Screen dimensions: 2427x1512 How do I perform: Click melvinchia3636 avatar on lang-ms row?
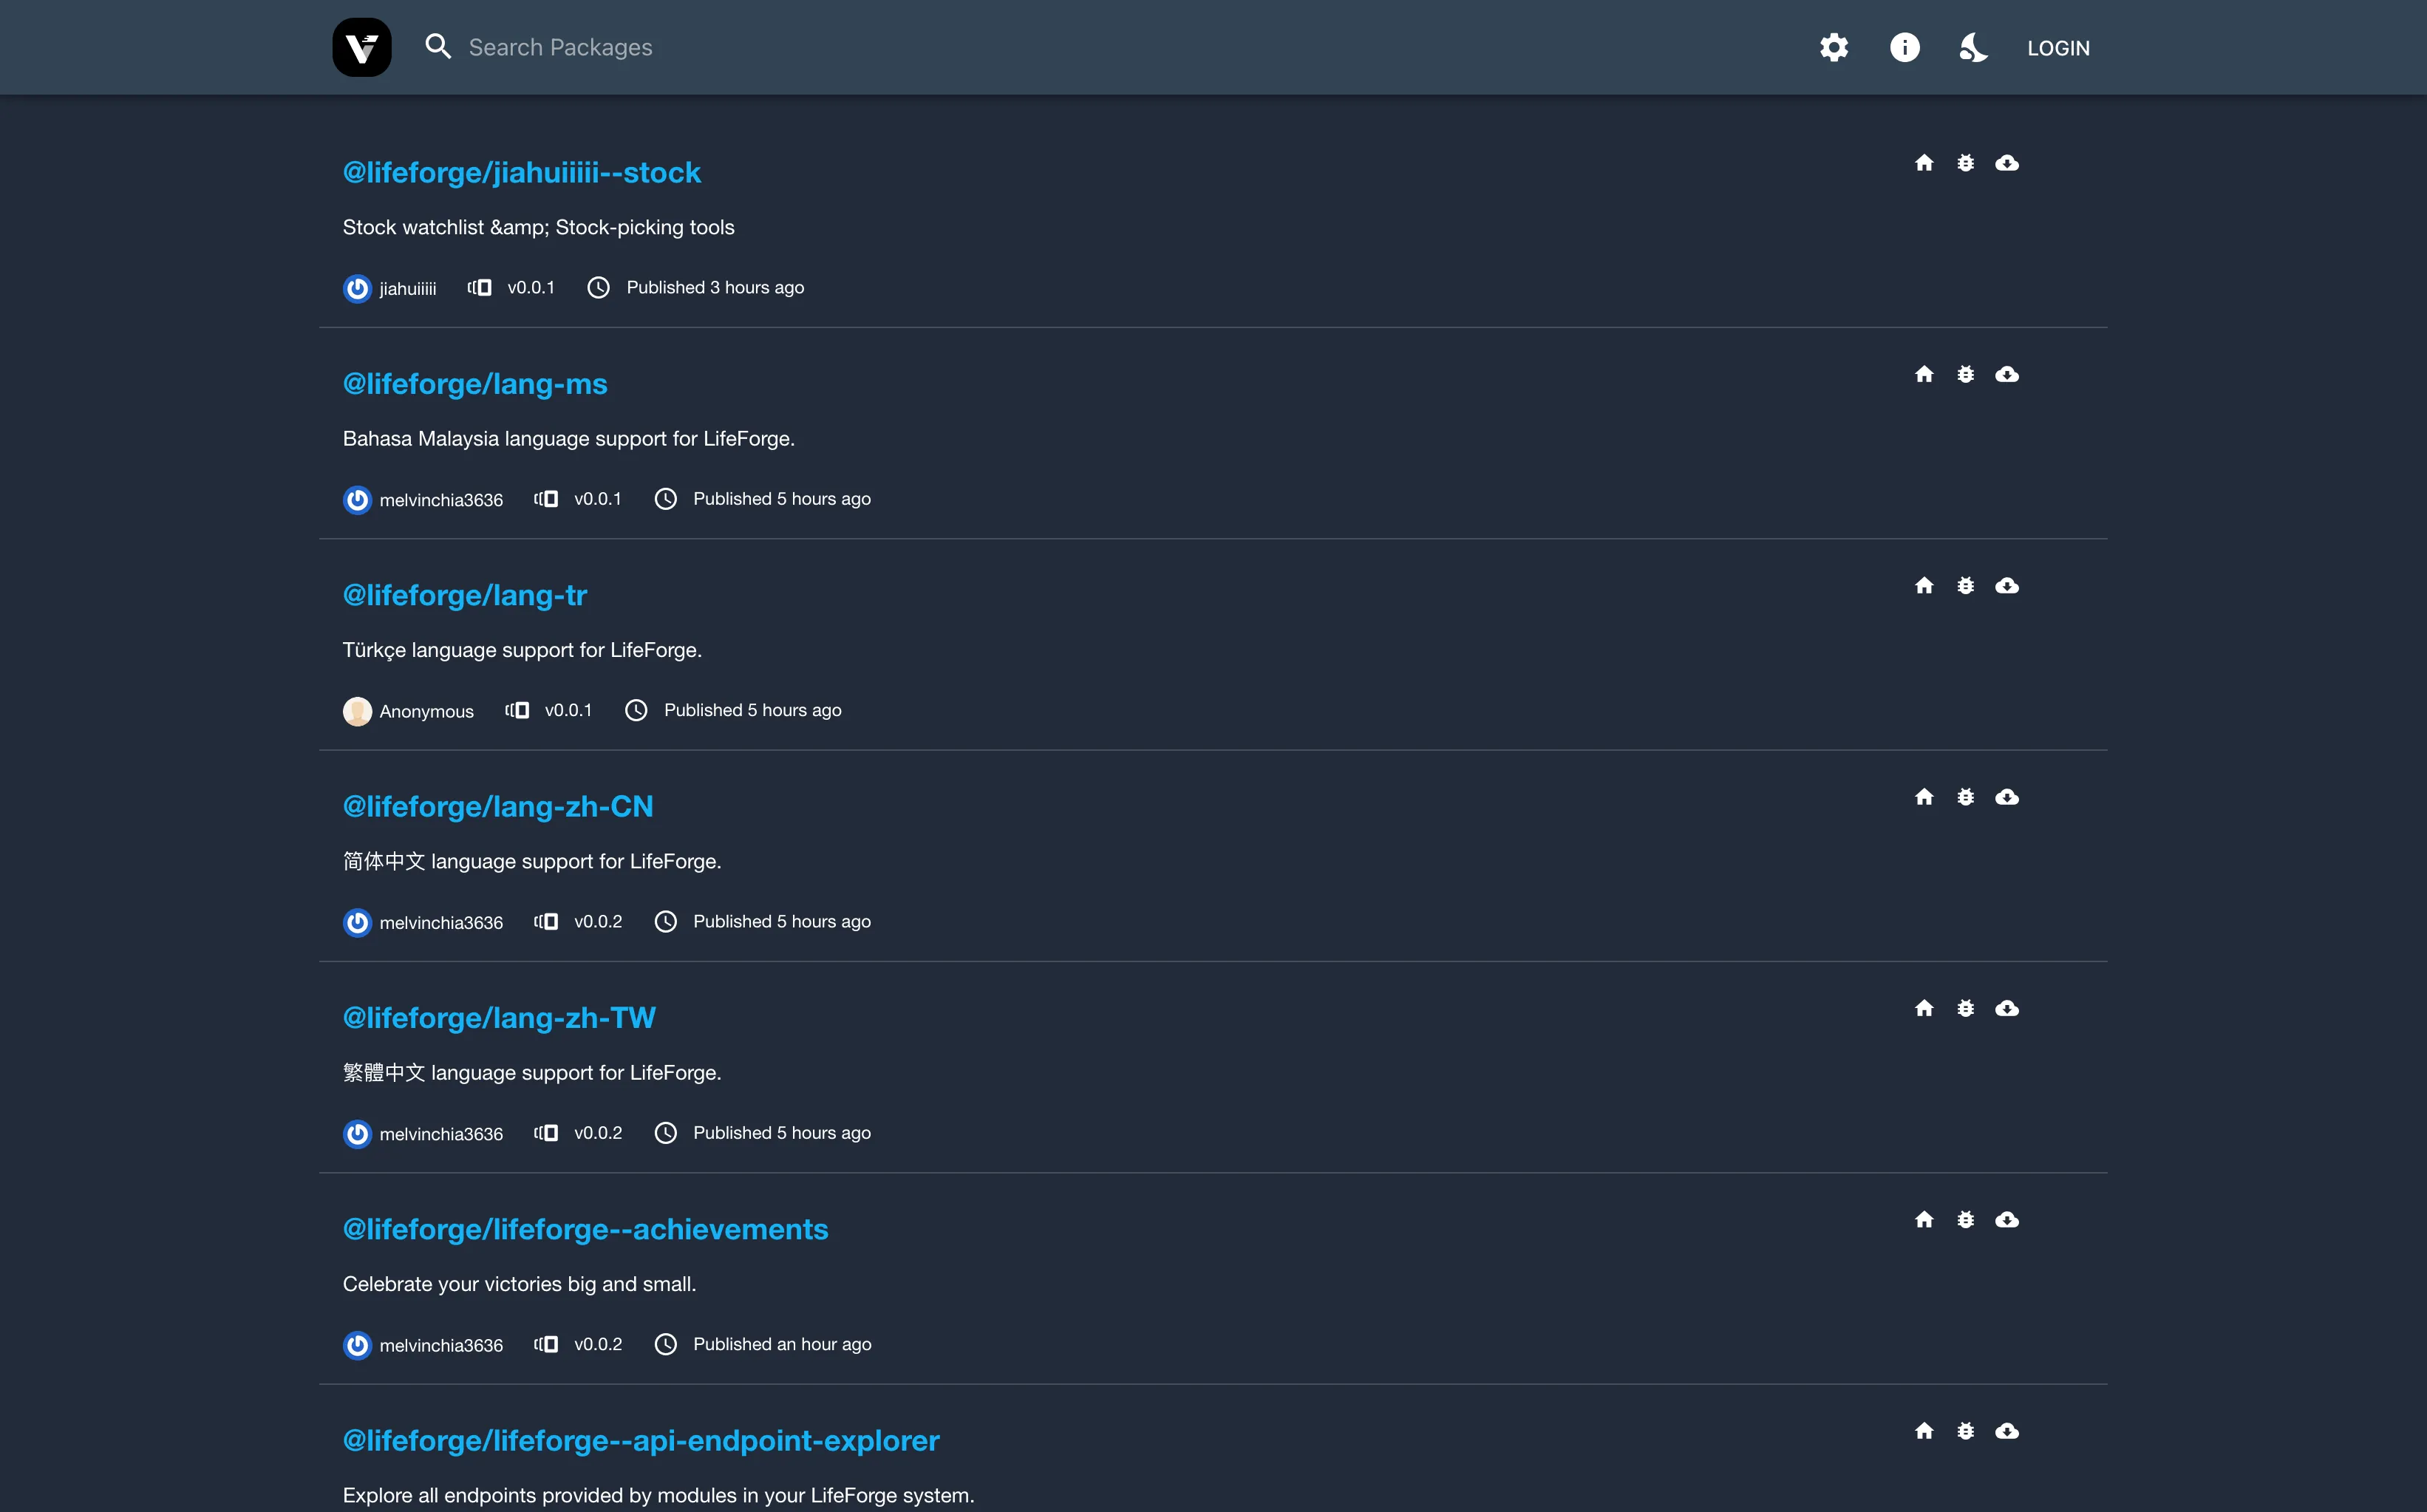[x=357, y=499]
